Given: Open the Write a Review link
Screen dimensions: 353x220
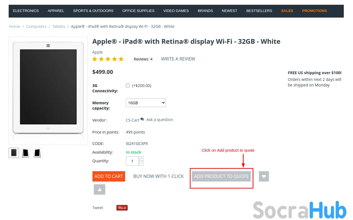Looking at the screenshot, I should (x=178, y=59).
